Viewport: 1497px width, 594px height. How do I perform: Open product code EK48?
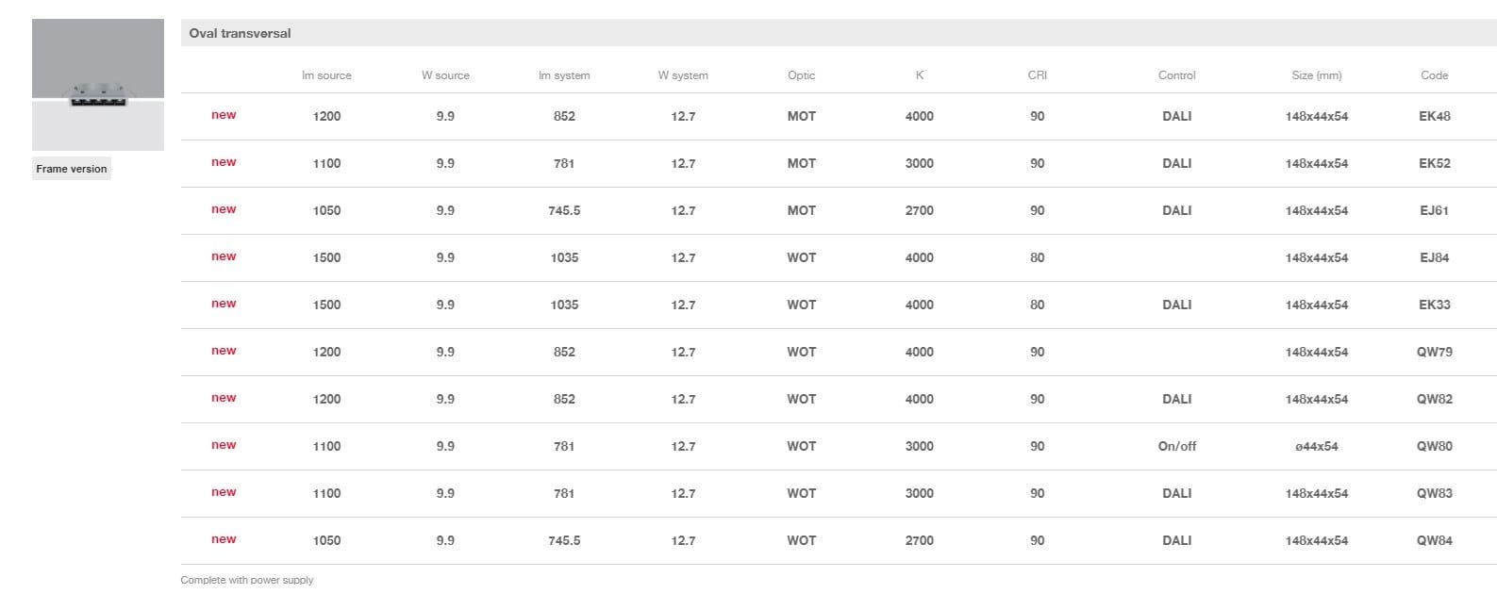[1434, 116]
